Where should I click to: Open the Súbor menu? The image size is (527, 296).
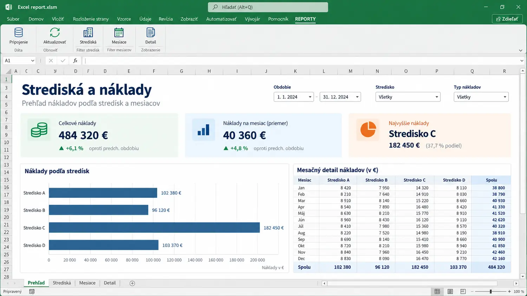pos(13,19)
